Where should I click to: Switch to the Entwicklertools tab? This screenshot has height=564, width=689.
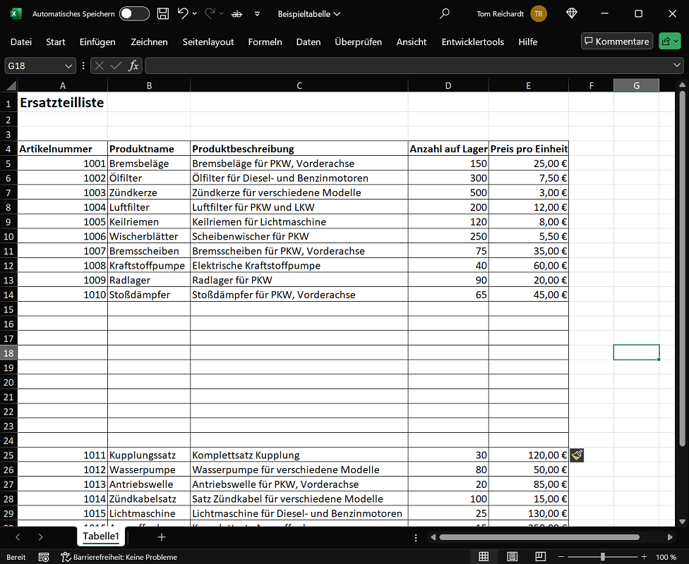473,42
